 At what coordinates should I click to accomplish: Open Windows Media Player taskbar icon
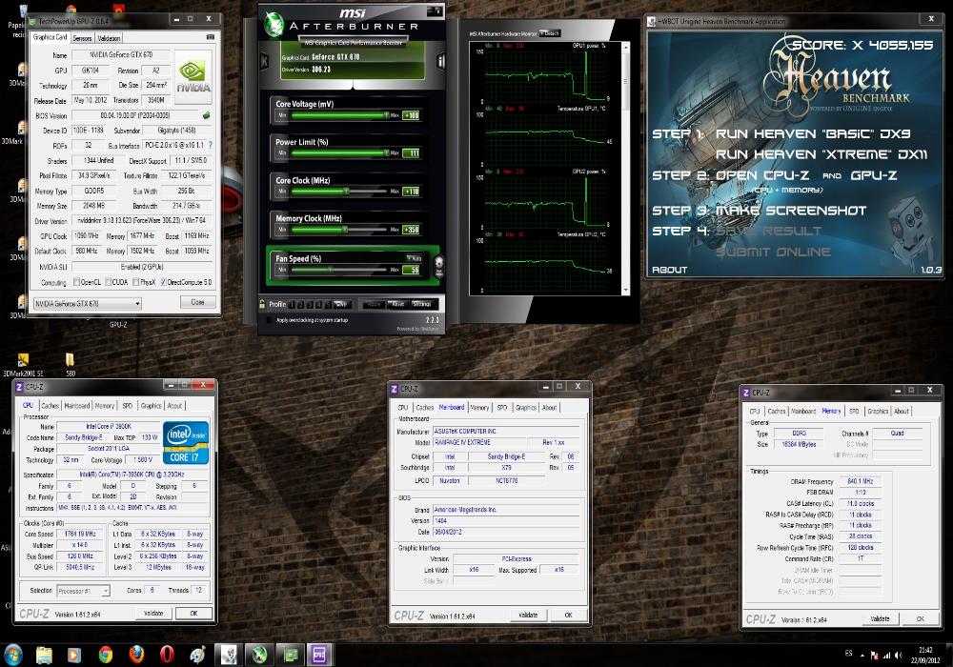point(74,655)
